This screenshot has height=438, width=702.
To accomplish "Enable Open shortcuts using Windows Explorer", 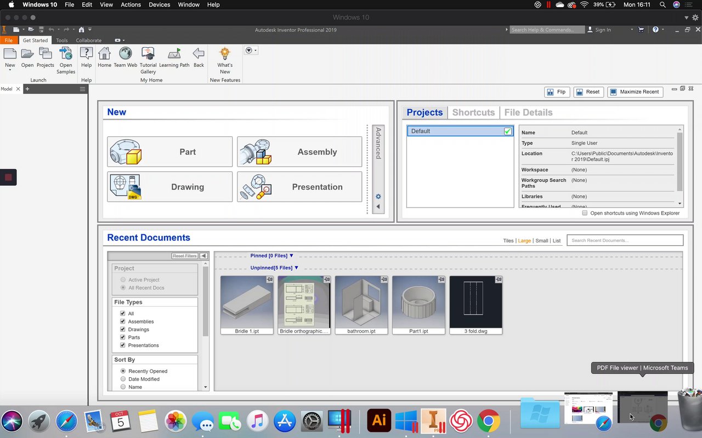I will [x=585, y=213].
